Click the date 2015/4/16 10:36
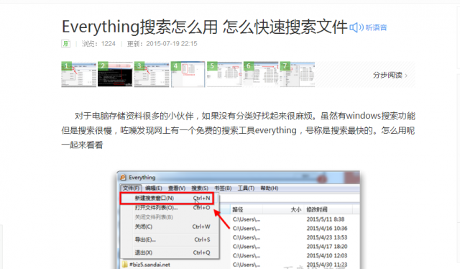The image size is (460, 269). click(327, 228)
